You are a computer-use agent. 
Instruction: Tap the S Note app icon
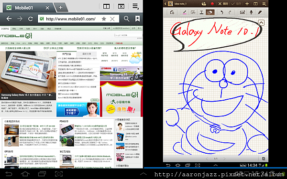click(170, 4)
